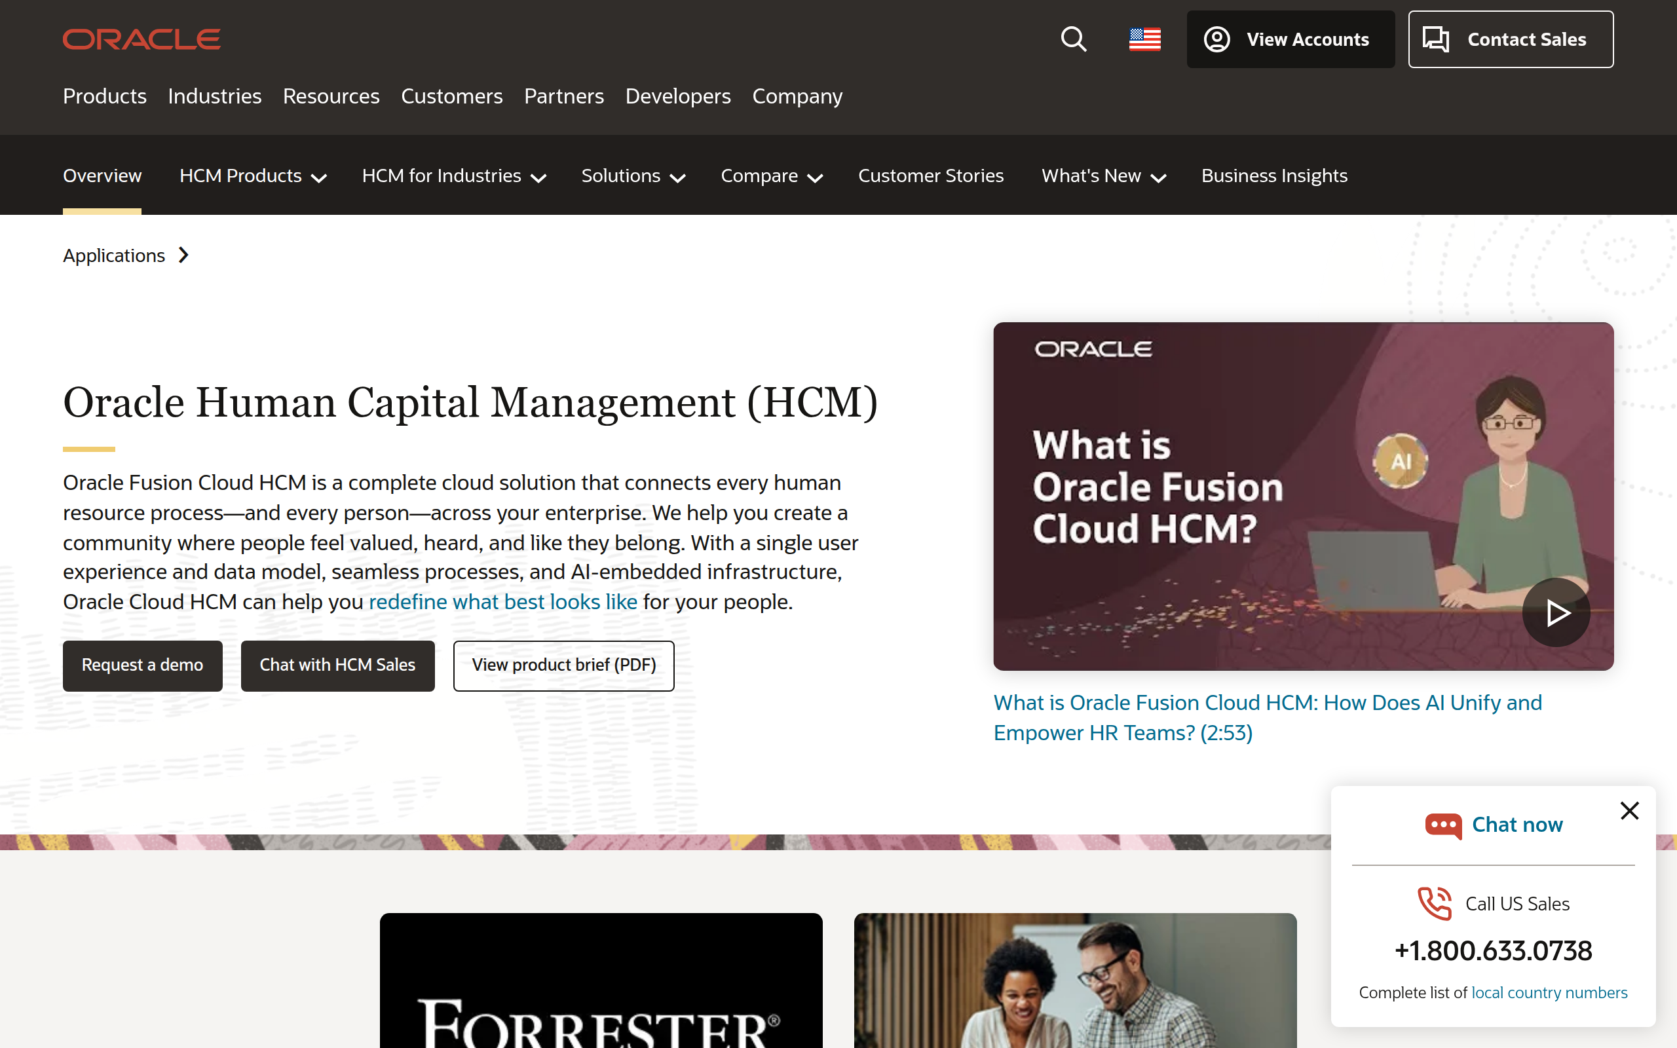Play the Oracle Fusion Cloud HCM video

(1556, 612)
